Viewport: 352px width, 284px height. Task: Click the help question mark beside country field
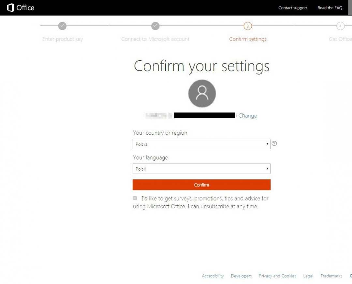click(x=274, y=143)
